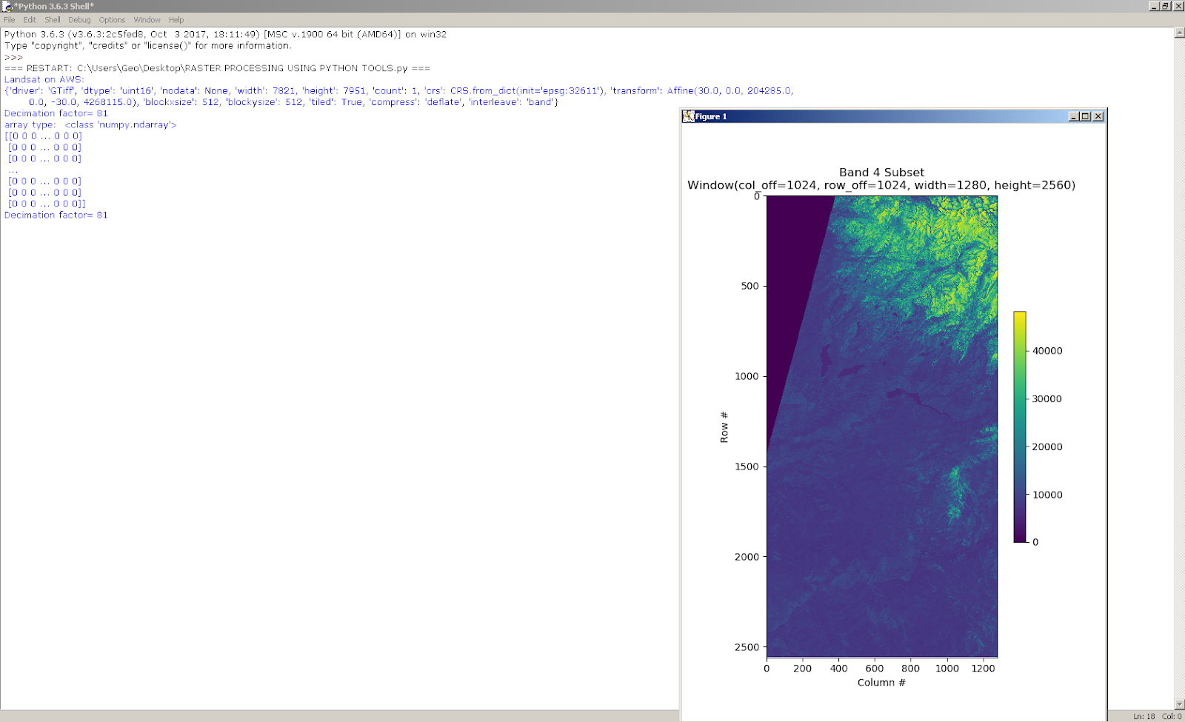
Task: Click the 'Type "copyright"' info line
Action: pyautogui.click(x=147, y=45)
